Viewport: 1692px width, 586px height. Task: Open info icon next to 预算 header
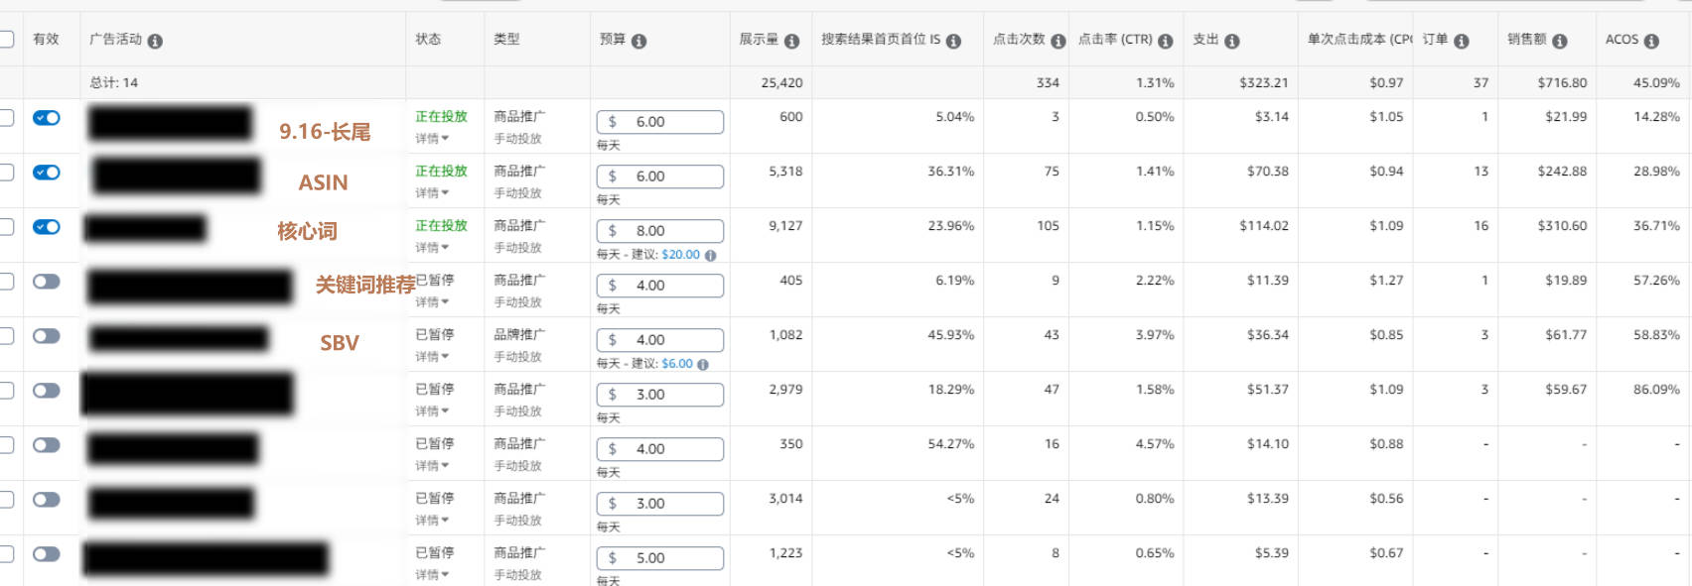638,41
